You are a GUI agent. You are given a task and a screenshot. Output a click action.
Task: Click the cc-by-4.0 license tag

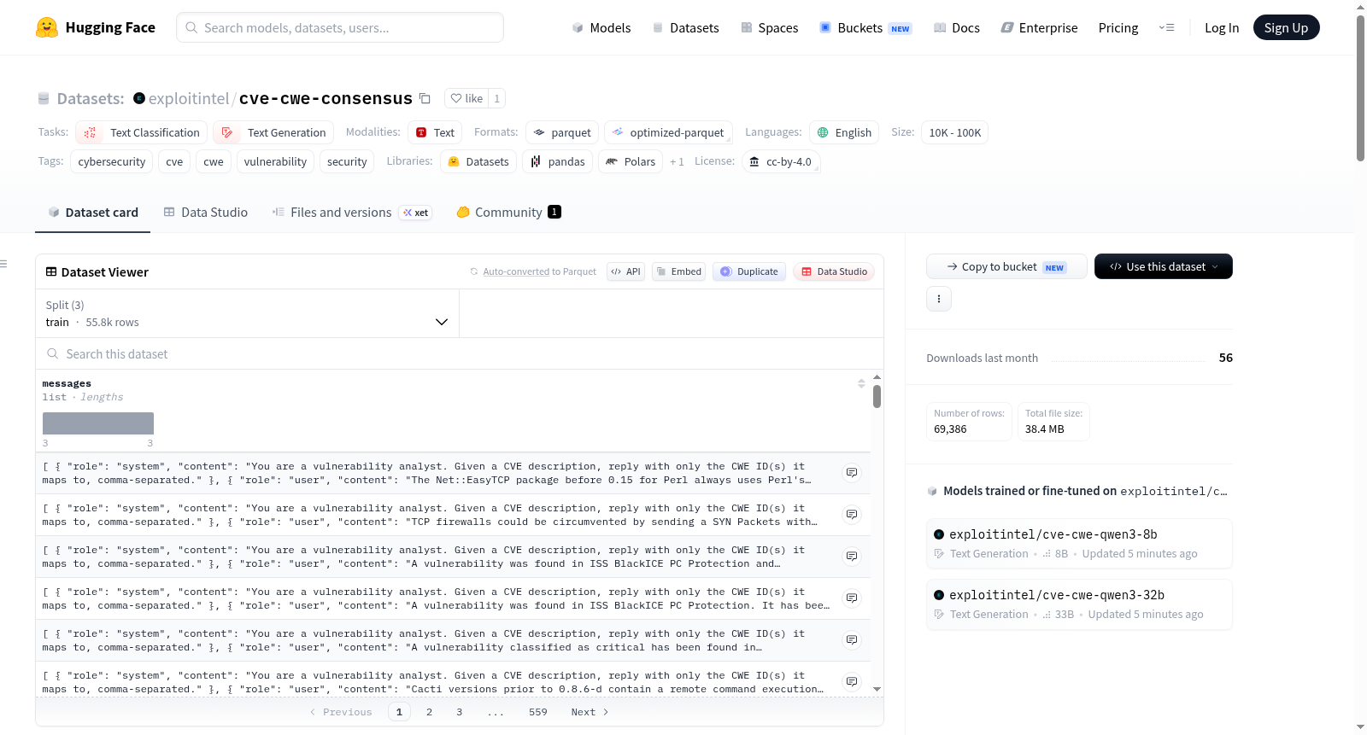(781, 161)
